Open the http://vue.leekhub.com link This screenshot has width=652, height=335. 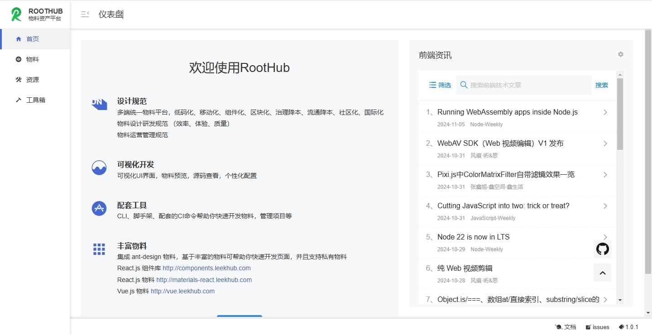pyautogui.click(x=182, y=291)
